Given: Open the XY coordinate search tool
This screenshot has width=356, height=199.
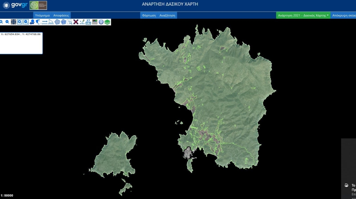Looking at the screenshot, I should pyautogui.click(x=88, y=22).
